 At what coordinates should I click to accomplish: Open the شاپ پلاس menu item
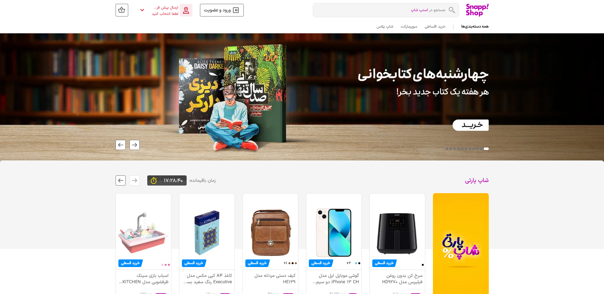385,26
